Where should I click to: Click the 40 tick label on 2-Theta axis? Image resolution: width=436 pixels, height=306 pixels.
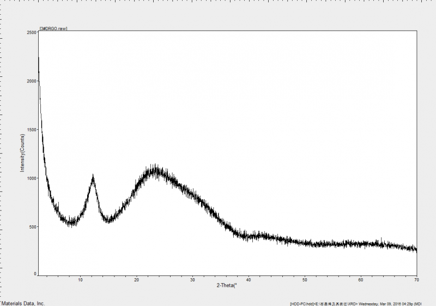coord(249,280)
